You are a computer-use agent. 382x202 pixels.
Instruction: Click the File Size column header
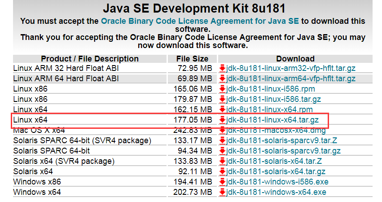coord(192,59)
